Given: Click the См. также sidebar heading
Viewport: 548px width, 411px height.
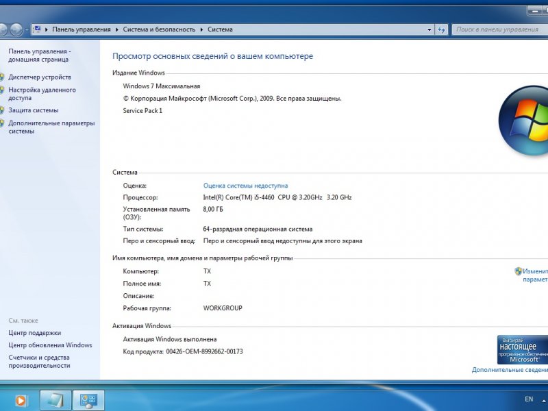Looking at the screenshot, I should click(x=23, y=321).
